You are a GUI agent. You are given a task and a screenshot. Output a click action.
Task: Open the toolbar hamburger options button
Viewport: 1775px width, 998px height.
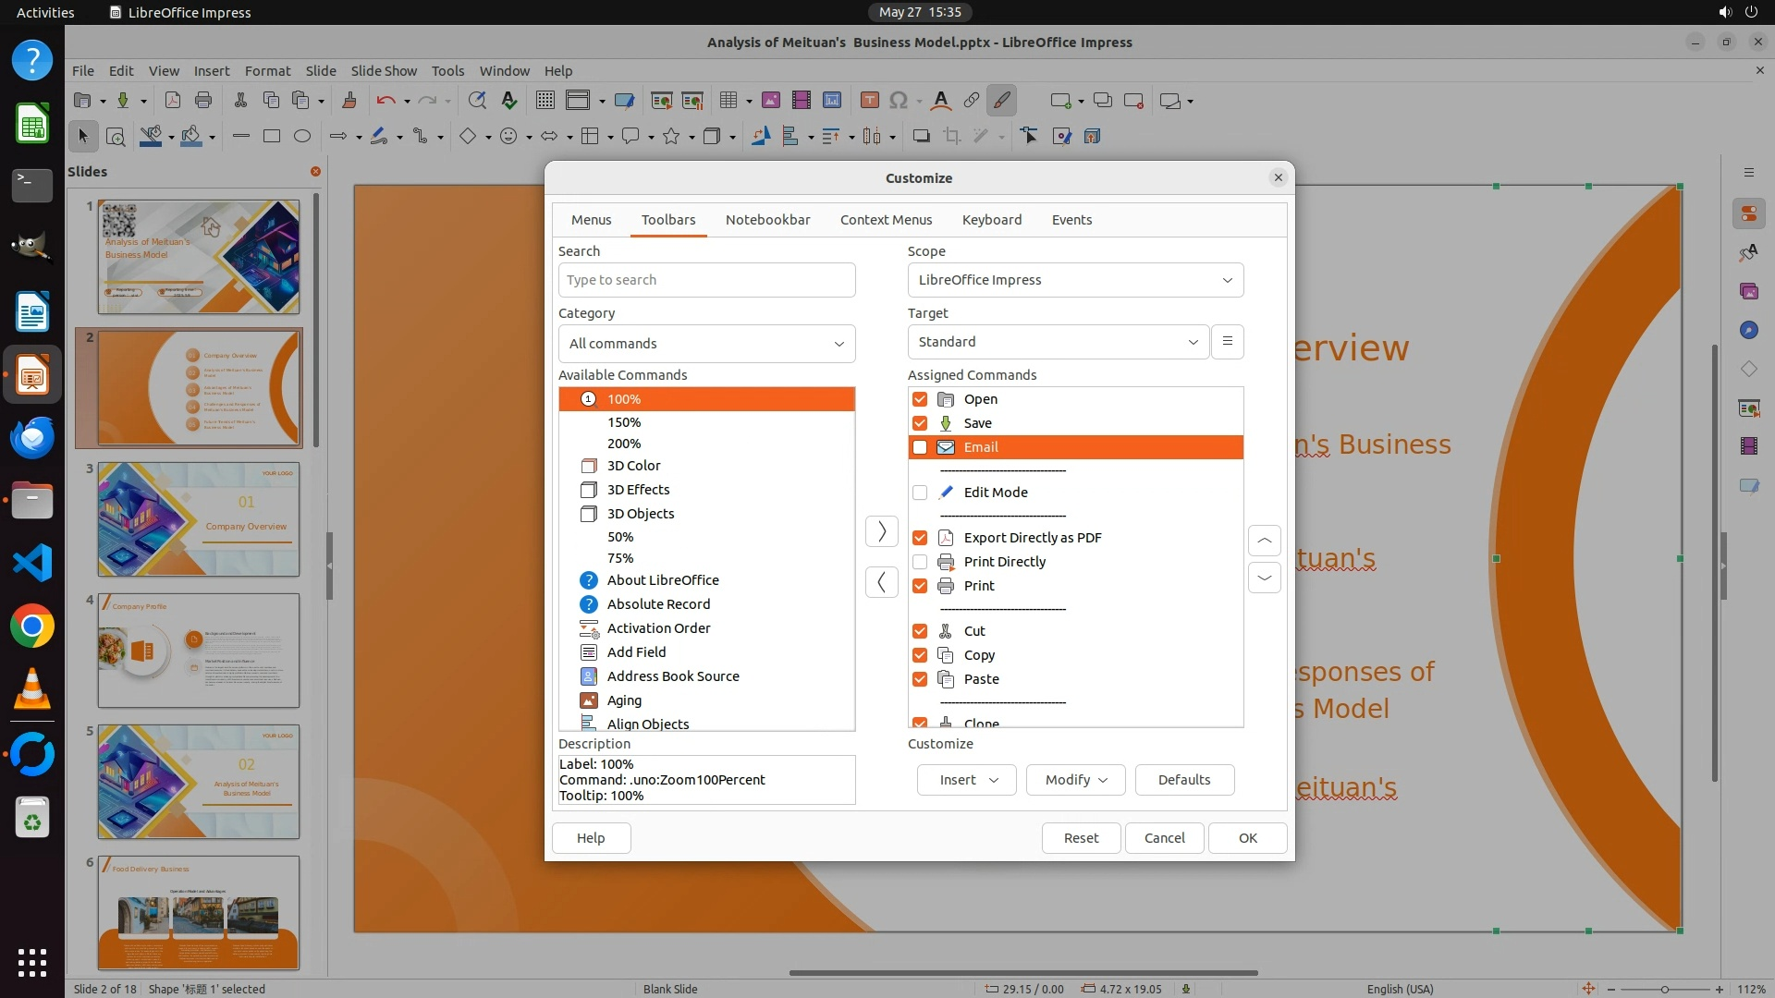tap(1227, 342)
